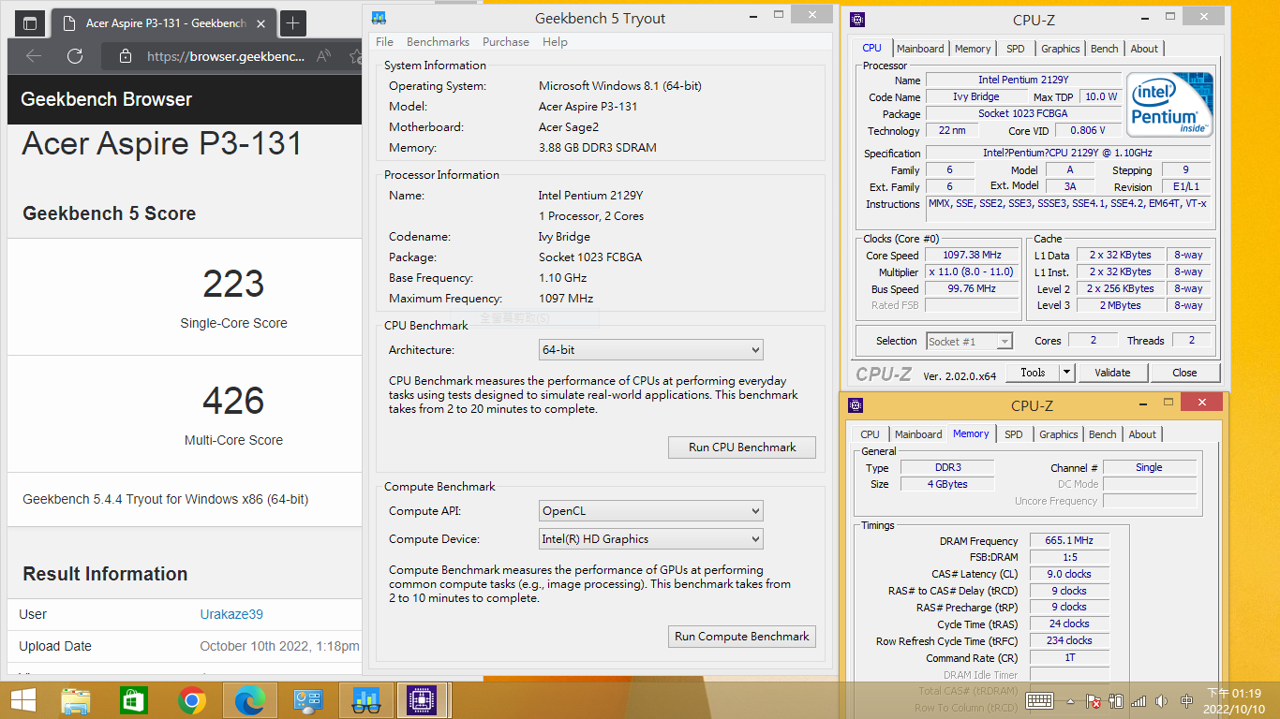Close the Acer Aspire P3-131 browser tab

point(260,23)
